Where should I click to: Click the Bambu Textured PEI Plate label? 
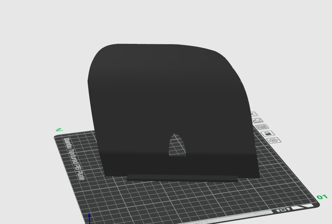pos(75,159)
